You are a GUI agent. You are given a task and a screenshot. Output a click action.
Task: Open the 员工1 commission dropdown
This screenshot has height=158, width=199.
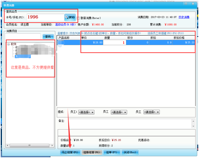[86, 112]
